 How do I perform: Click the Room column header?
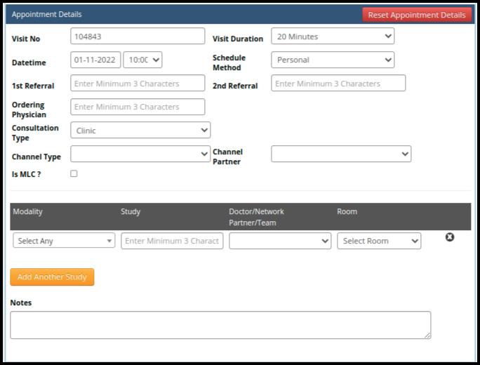347,211
